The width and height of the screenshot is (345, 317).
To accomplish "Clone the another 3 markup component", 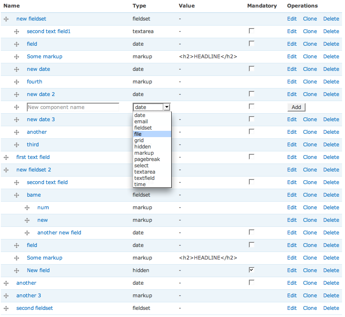I will coord(310,296).
